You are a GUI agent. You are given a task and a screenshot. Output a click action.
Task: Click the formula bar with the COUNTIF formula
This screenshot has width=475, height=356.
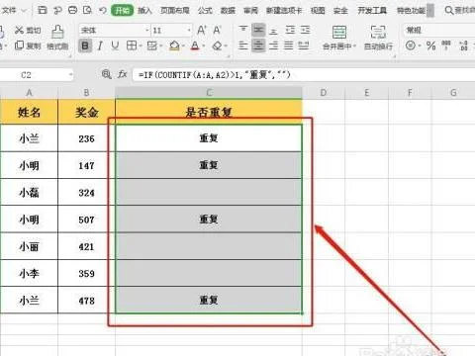(x=304, y=75)
